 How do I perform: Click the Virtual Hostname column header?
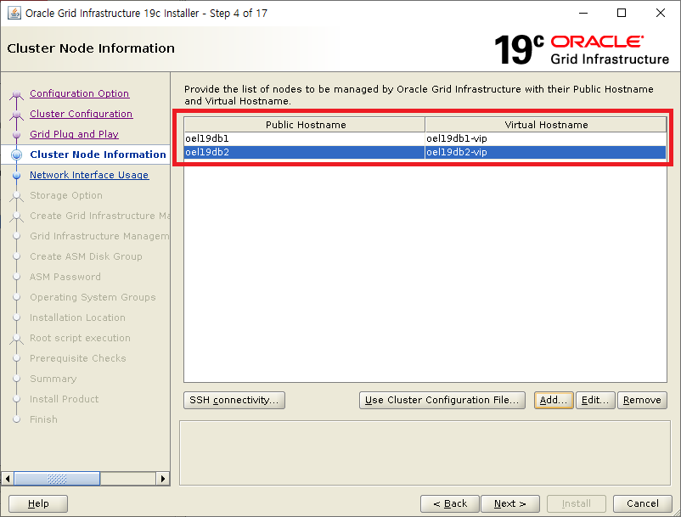[545, 125]
